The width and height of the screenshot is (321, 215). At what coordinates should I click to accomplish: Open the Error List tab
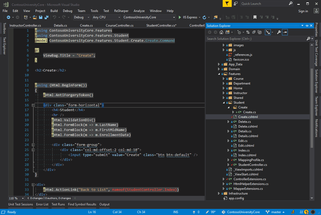coord(42,204)
